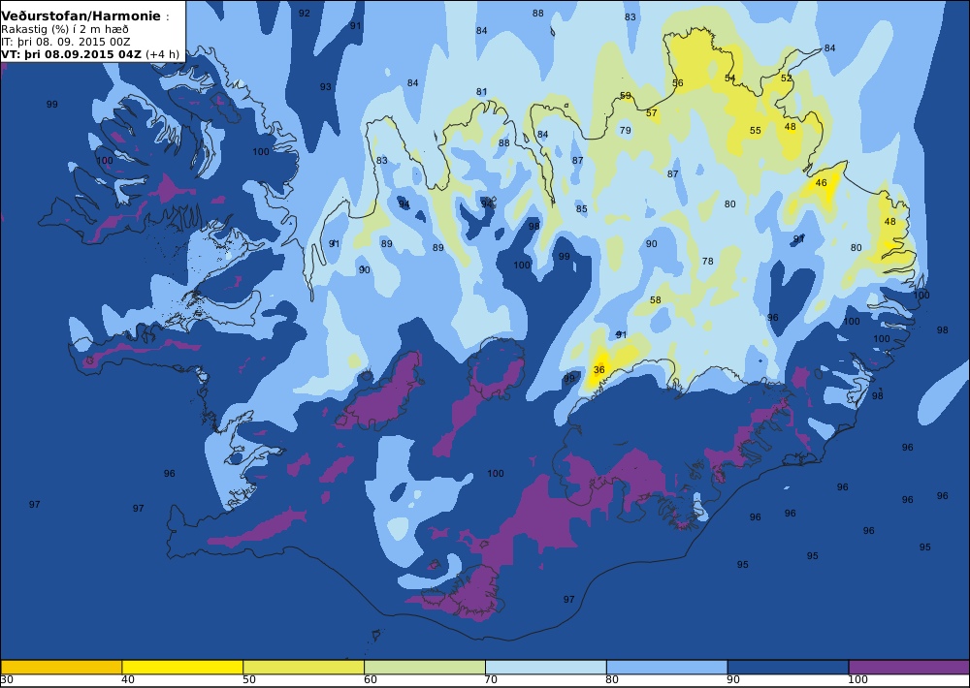Pick the medium blue 80–90 legend band
The image size is (970, 688).
[667, 667]
